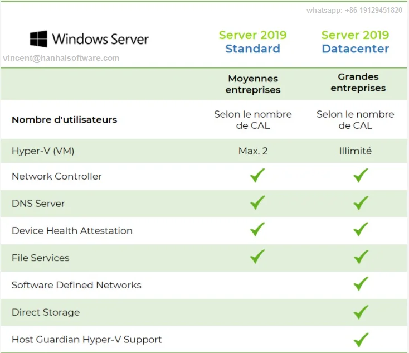Click the Illimité value under Datacenter

[x=355, y=151]
